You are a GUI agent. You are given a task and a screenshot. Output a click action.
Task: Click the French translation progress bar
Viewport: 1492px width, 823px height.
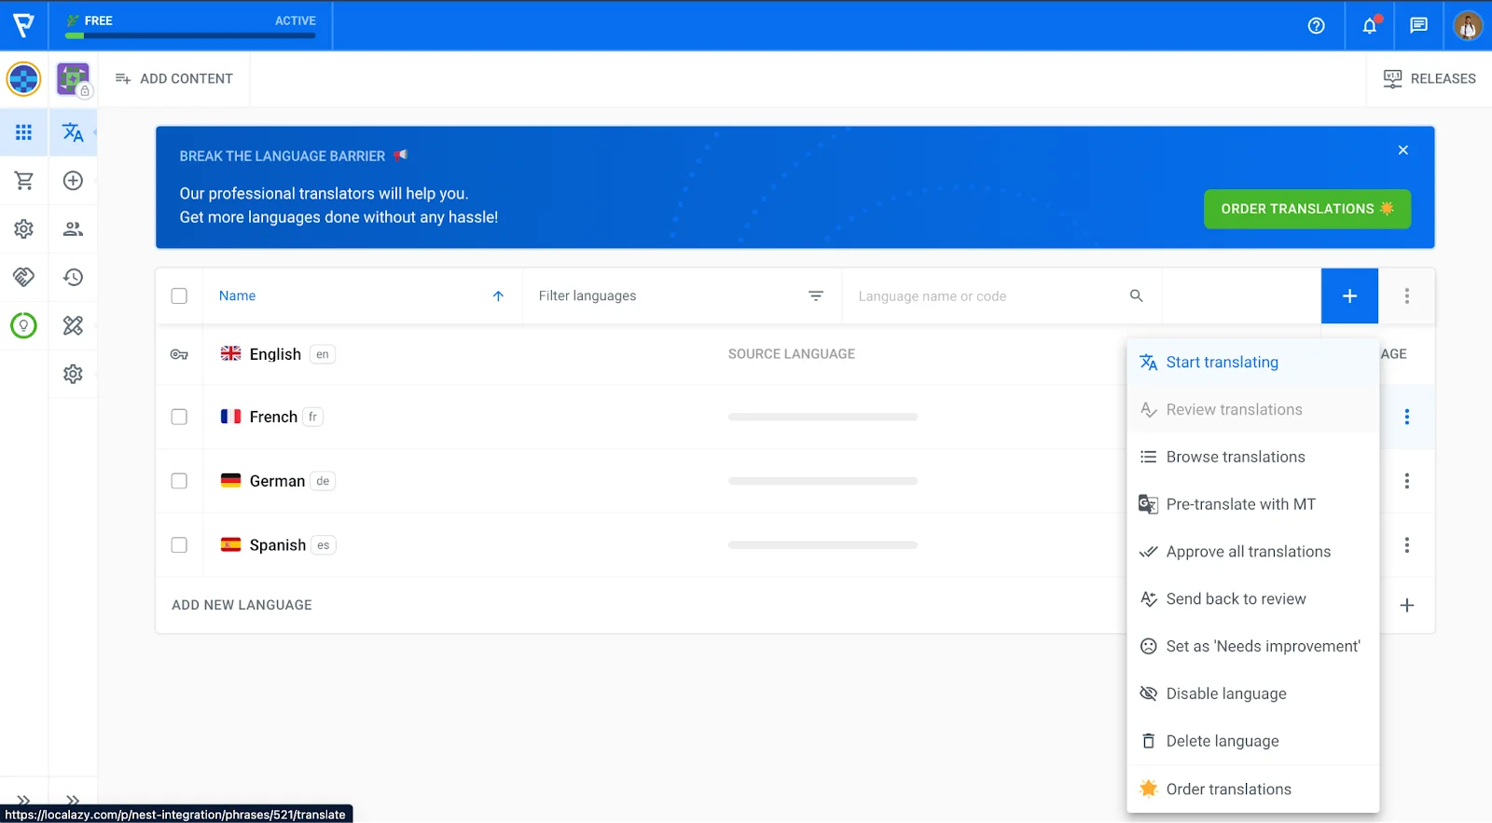822,417
